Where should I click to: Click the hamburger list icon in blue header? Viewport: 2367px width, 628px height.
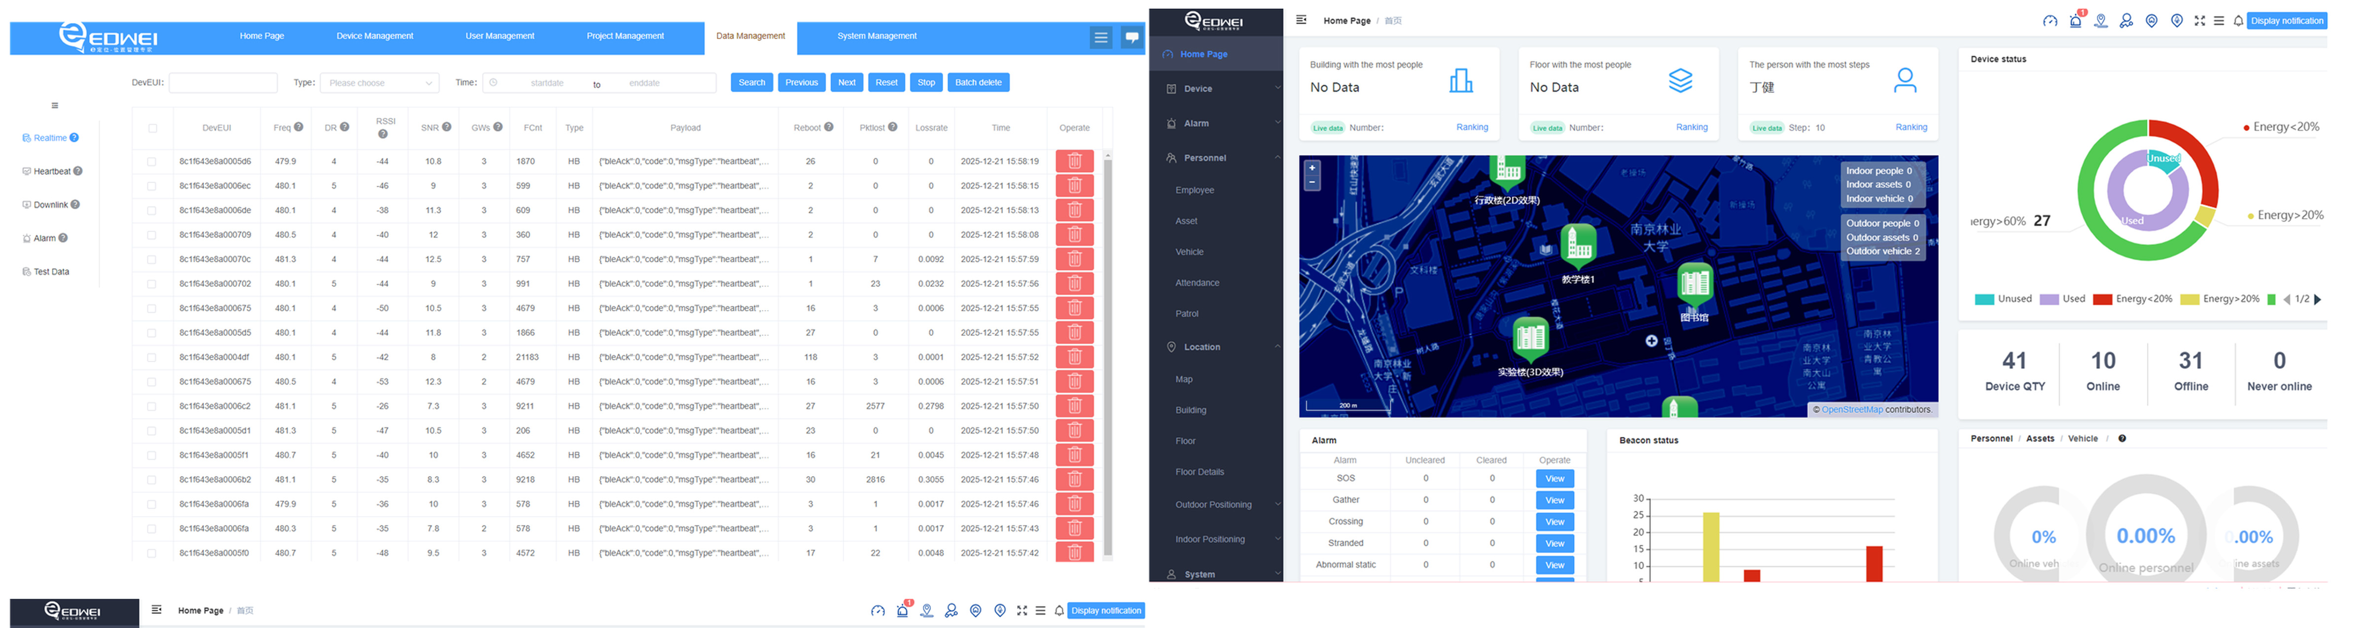[1100, 37]
